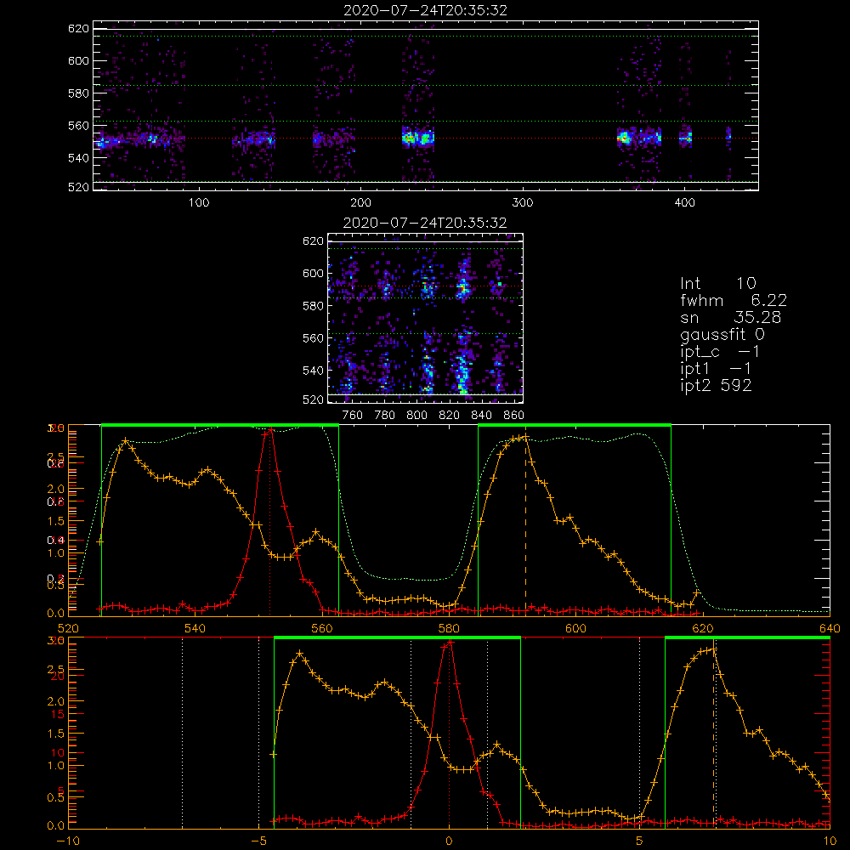Screen dimensions: 850x850
Task: Click x-axis label -5 of bottom plot
Action: tap(258, 841)
